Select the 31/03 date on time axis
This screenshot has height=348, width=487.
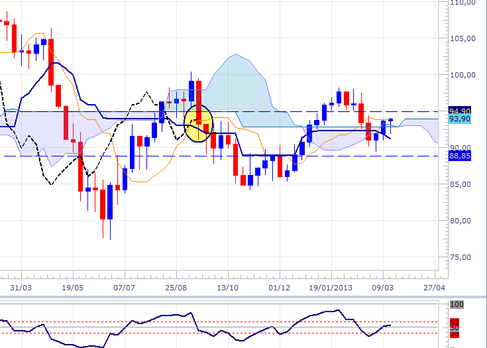point(21,289)
